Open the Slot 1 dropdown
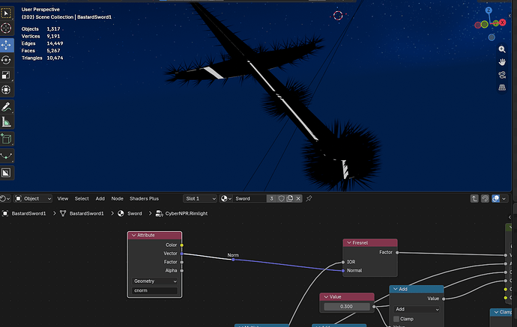The image size is (517, 327). click(200, 198)
